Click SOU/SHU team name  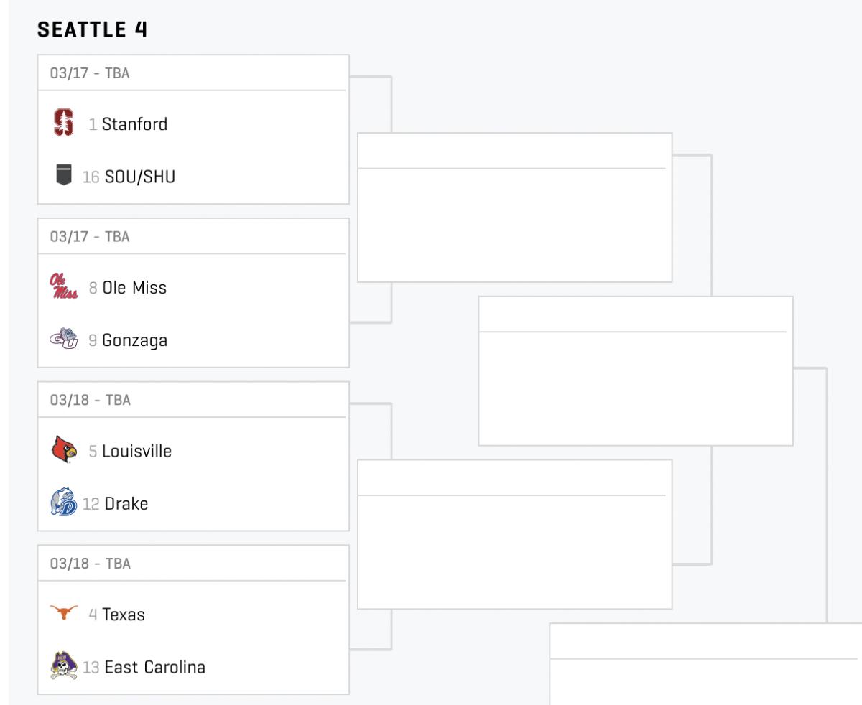point(139,177)
